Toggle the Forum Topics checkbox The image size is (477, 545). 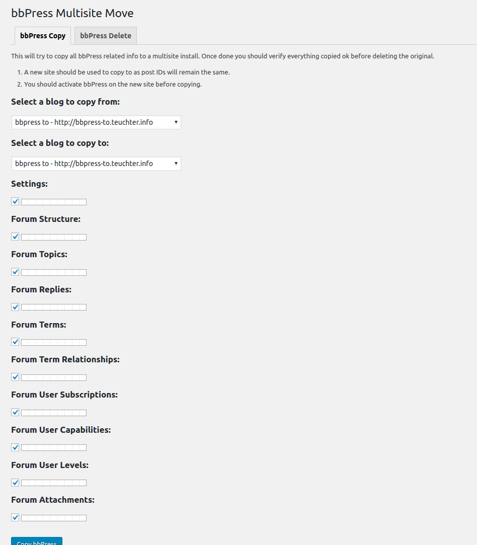tap(15, 272)
